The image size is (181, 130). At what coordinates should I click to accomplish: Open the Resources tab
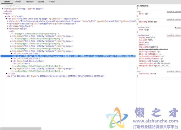[x=30, y=2]
